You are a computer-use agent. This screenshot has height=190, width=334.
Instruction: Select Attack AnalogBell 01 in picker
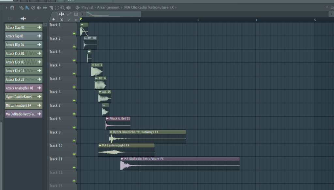tap(23, 88)
